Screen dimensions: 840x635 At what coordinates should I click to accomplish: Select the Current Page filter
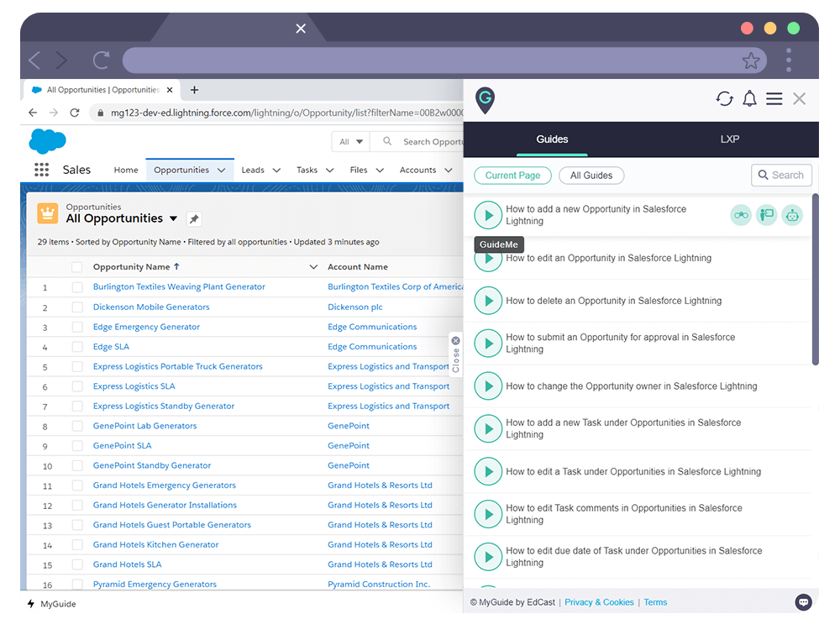(x=512, y=176)
